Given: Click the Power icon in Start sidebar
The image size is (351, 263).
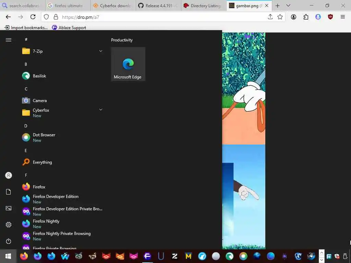Looking at the screenshot, I should (x=9, y=241).
